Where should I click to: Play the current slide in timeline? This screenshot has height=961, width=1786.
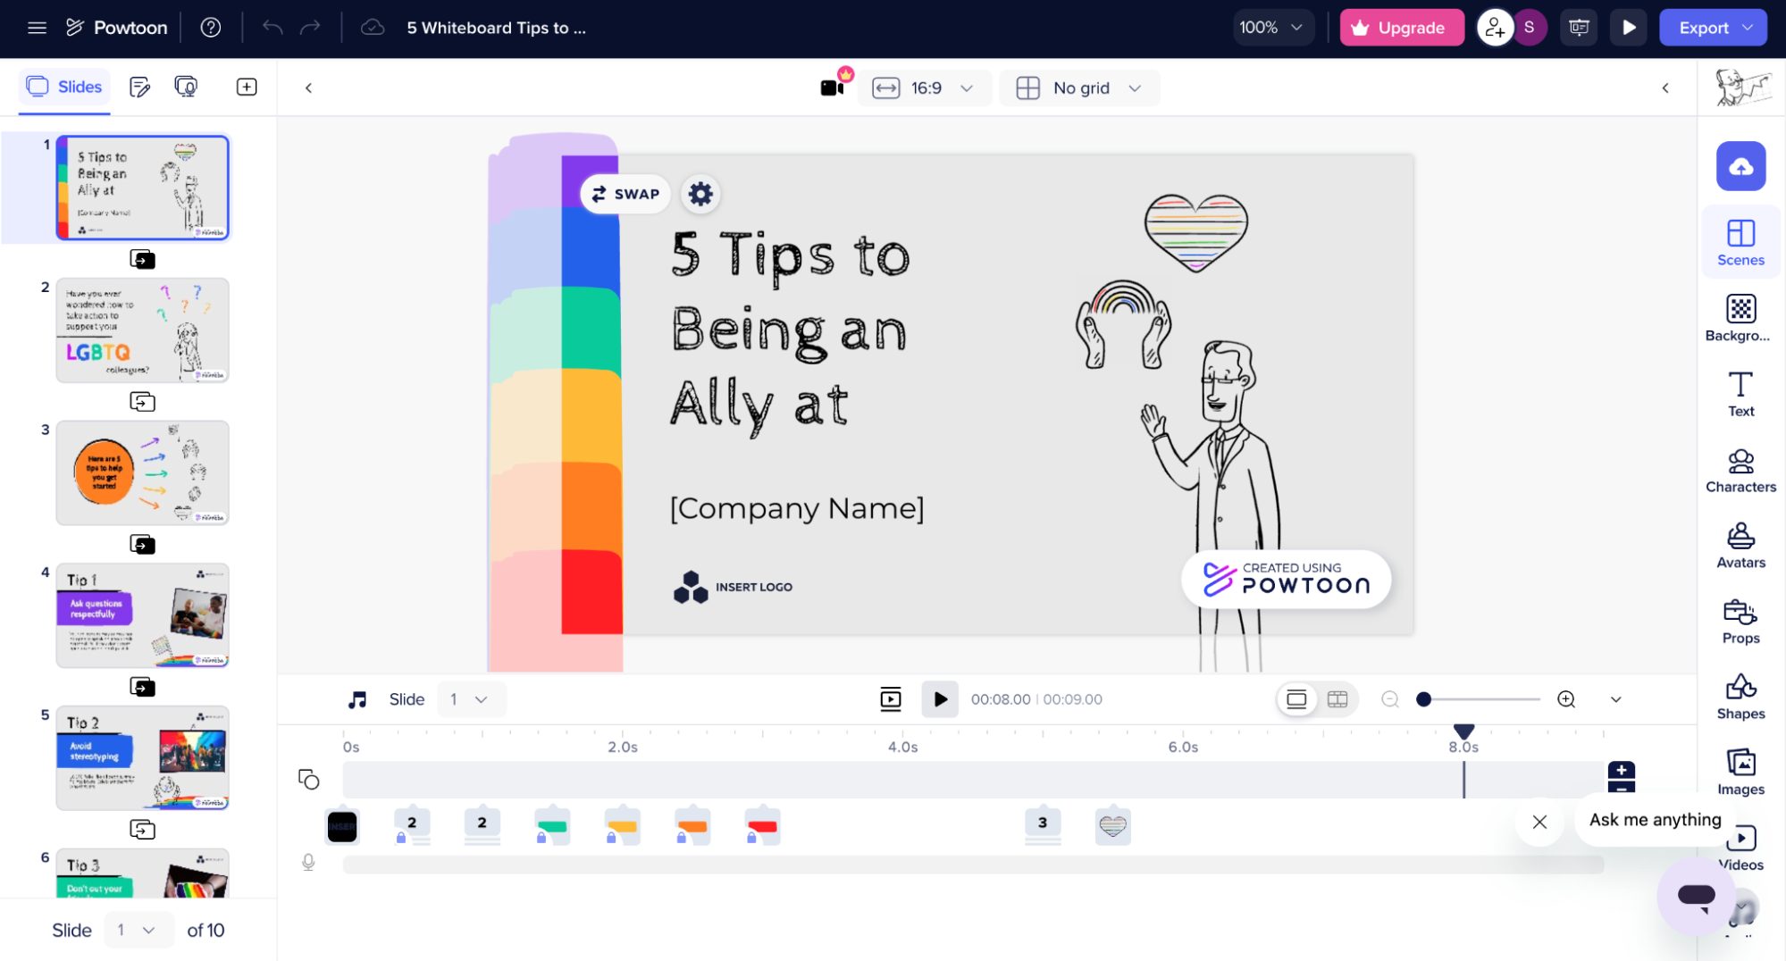click(x=940, y=699)
